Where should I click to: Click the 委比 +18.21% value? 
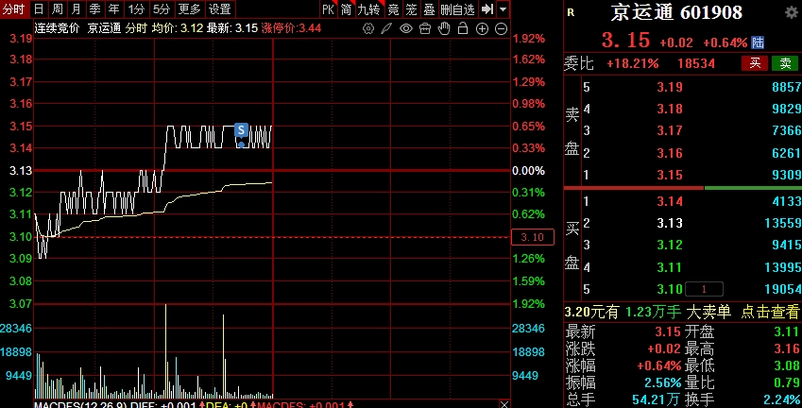(x=633, y=64)
